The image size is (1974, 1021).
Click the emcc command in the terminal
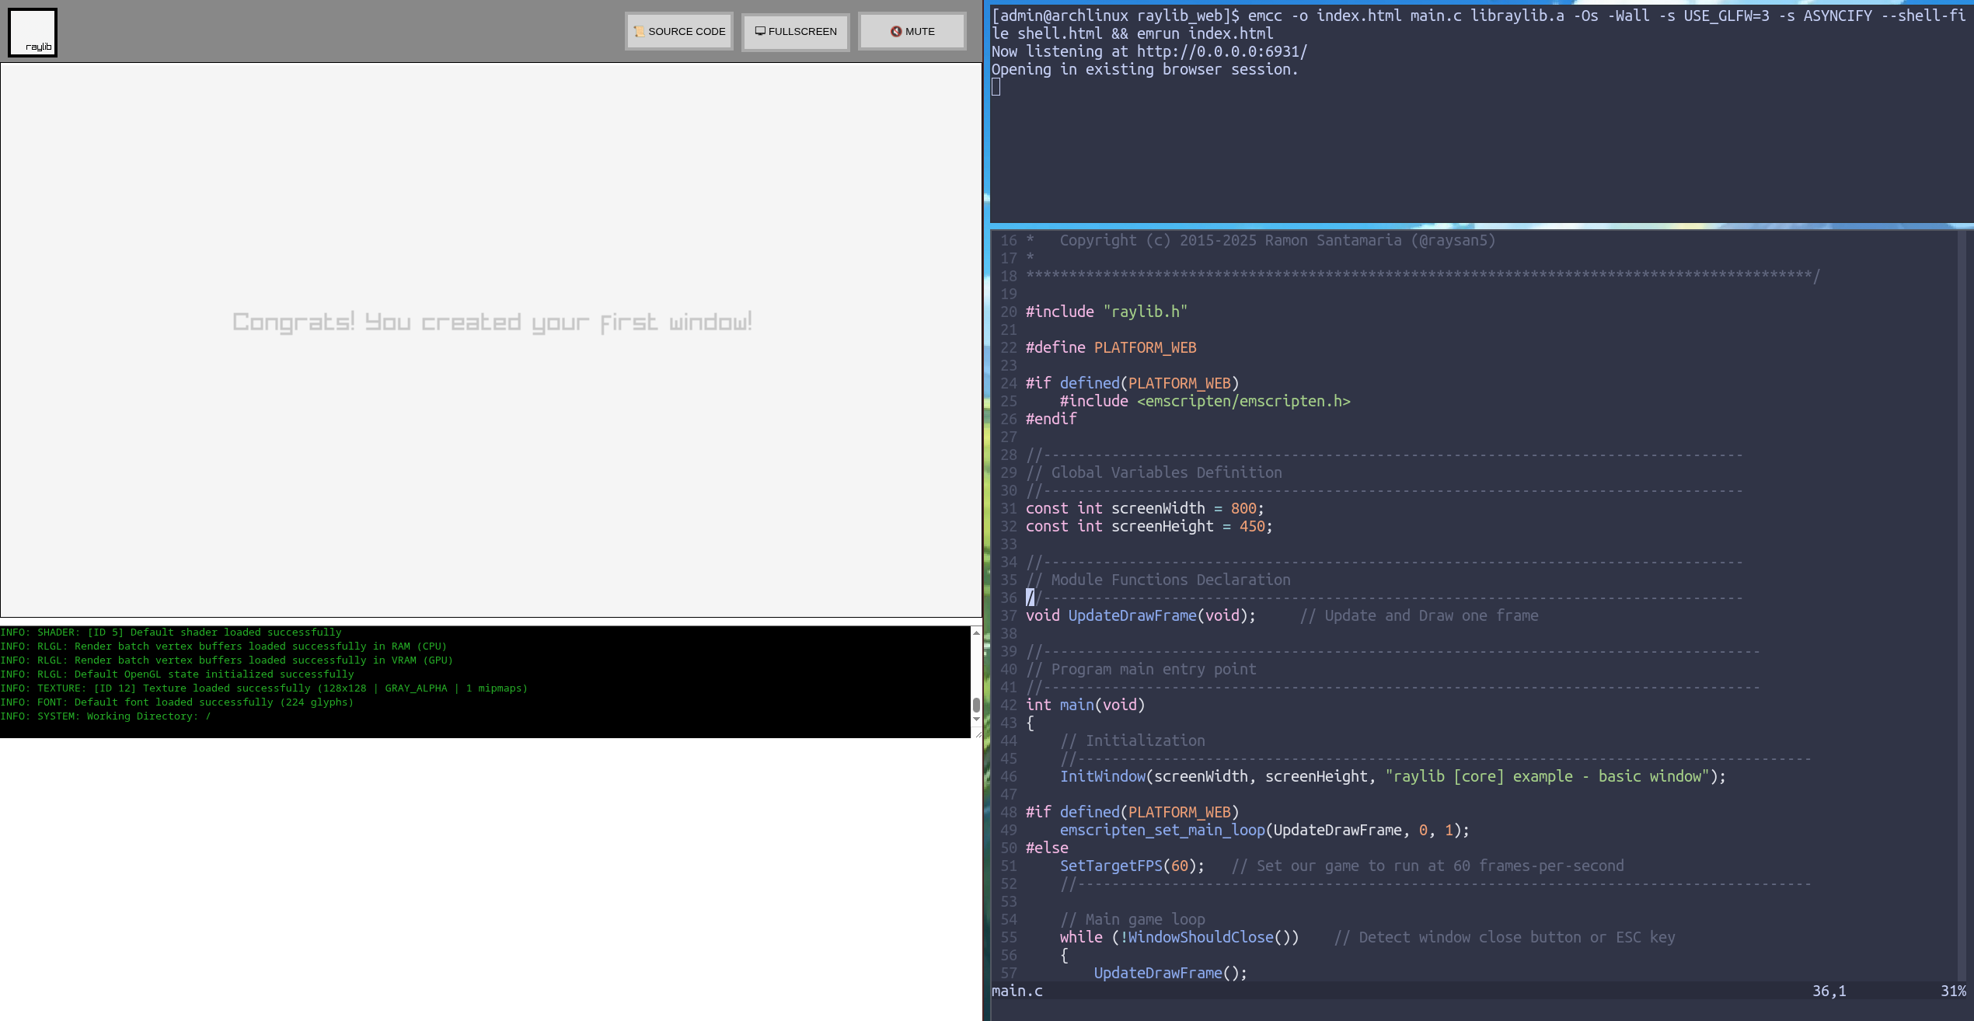pyautogui.click(x=1264, y=16)
